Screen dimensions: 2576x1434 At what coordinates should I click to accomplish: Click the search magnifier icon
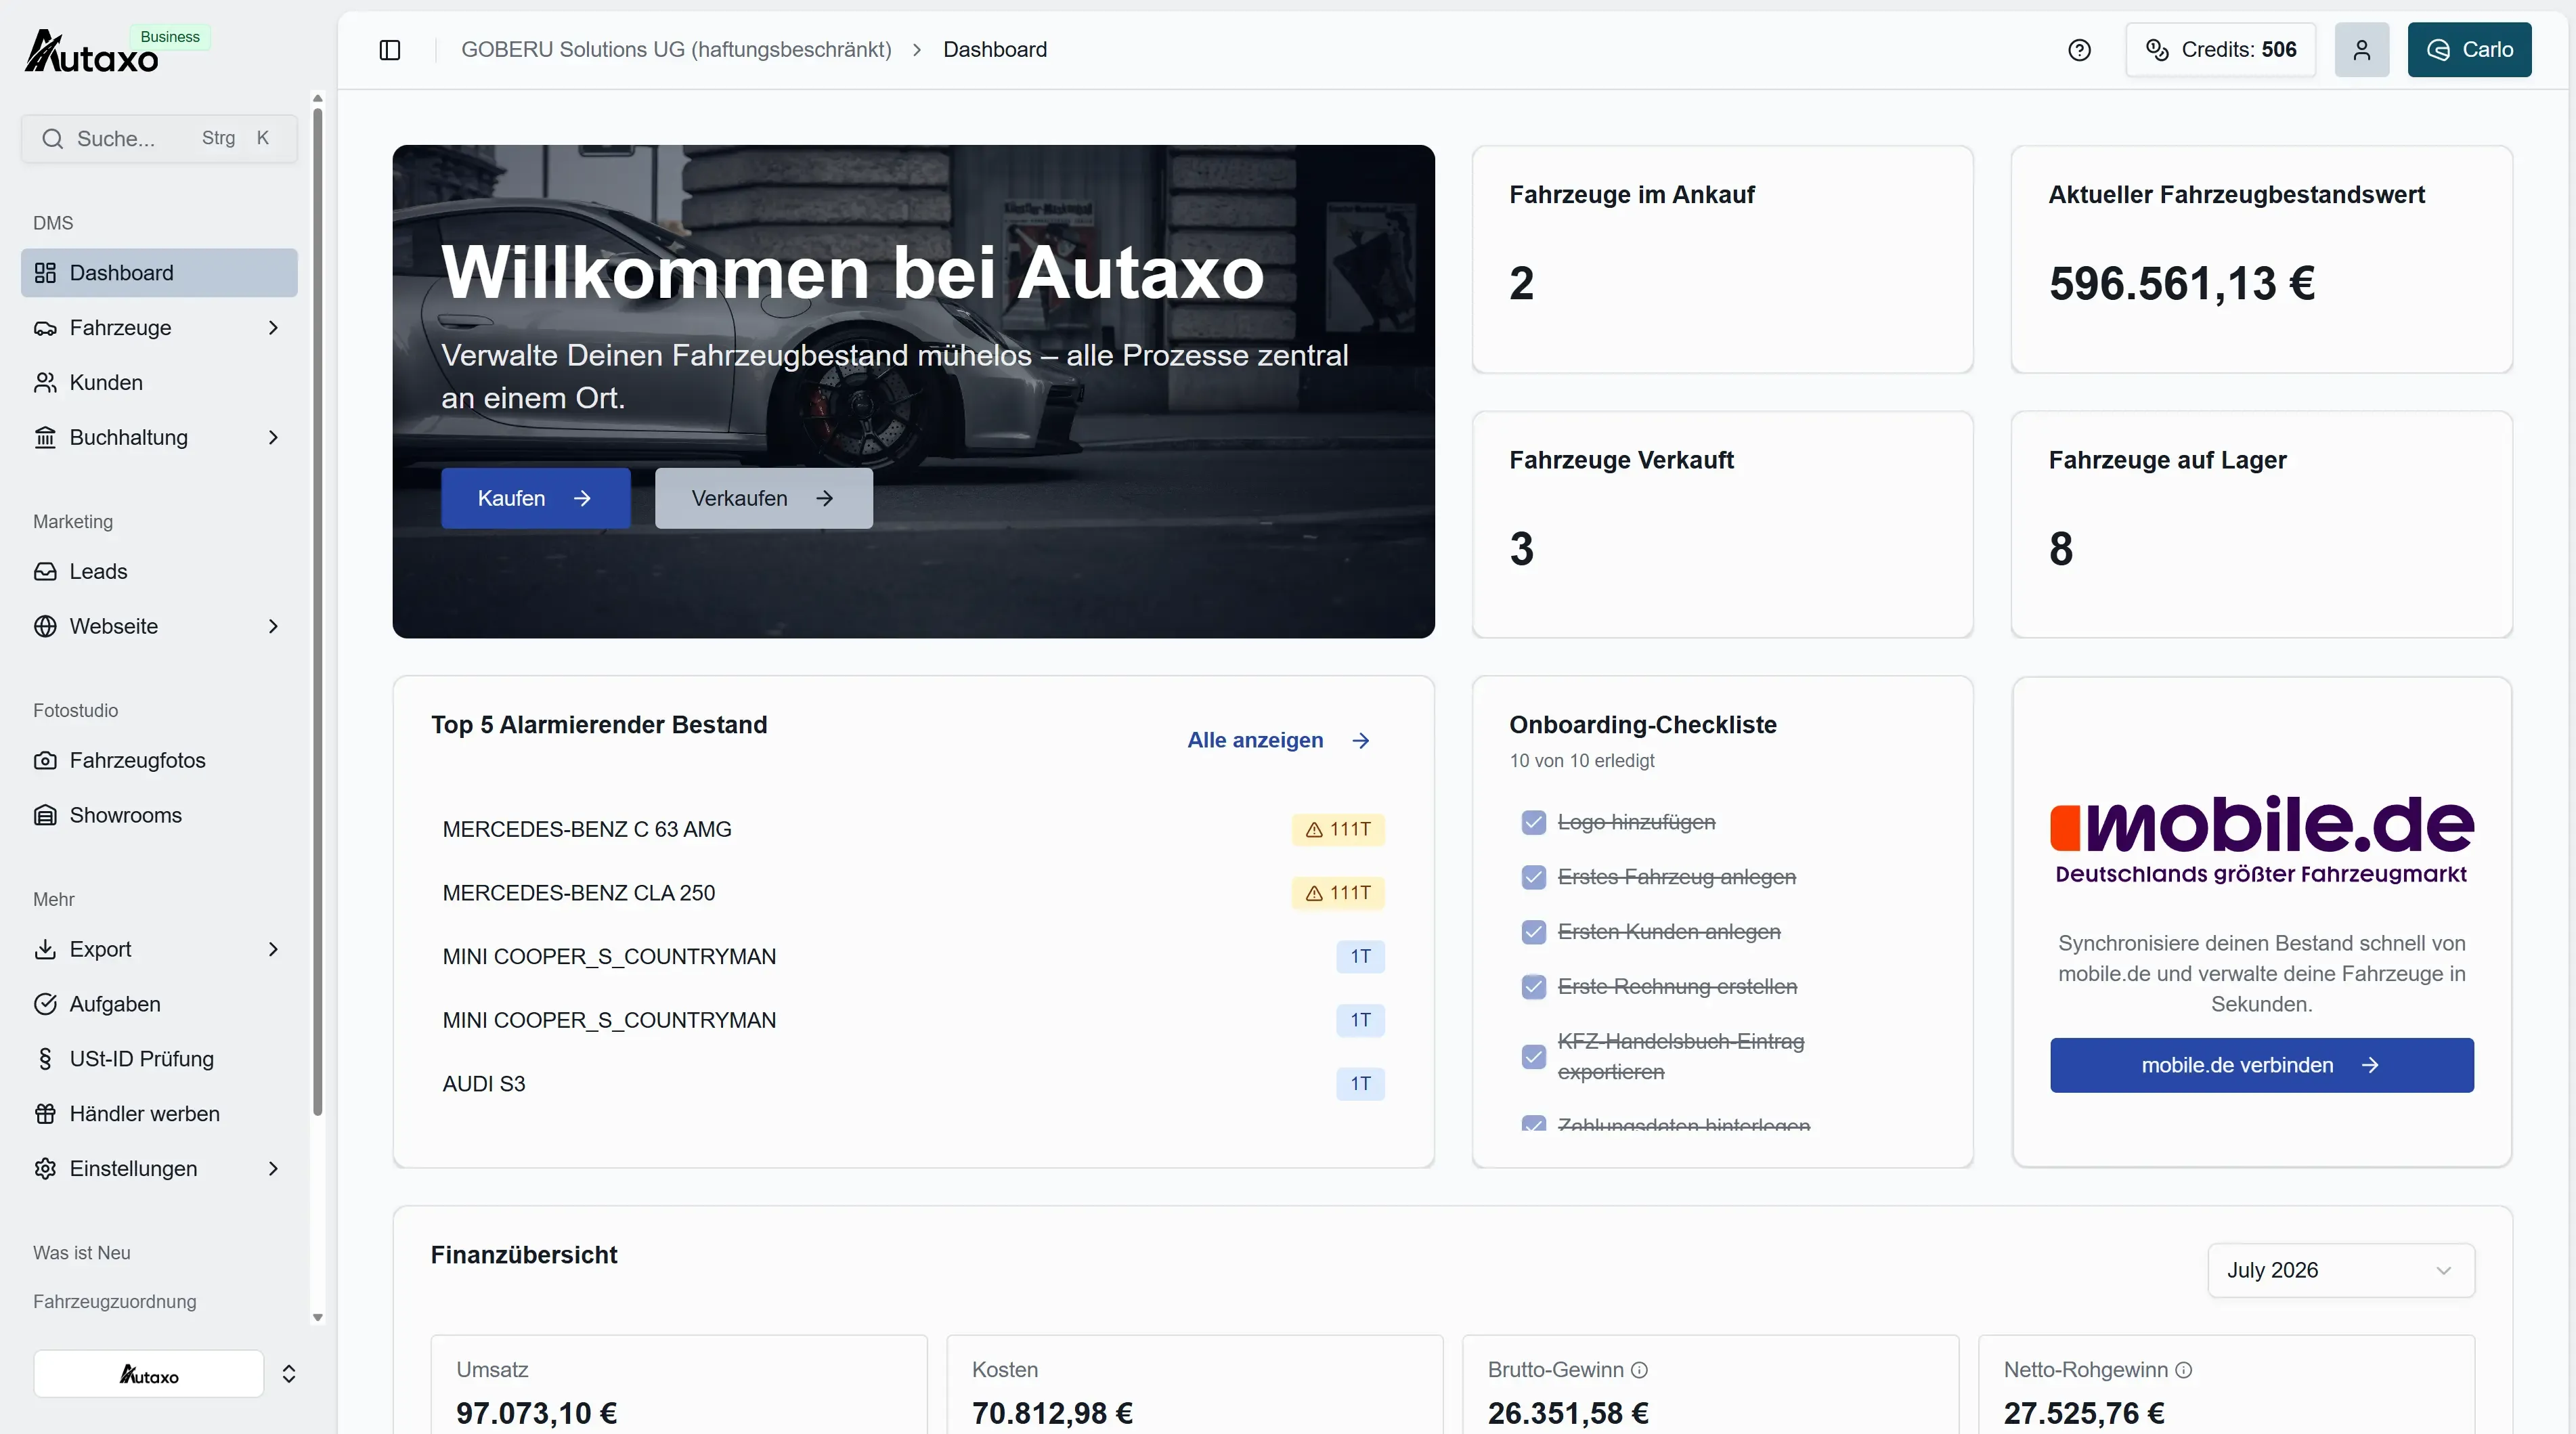[53, 139]
